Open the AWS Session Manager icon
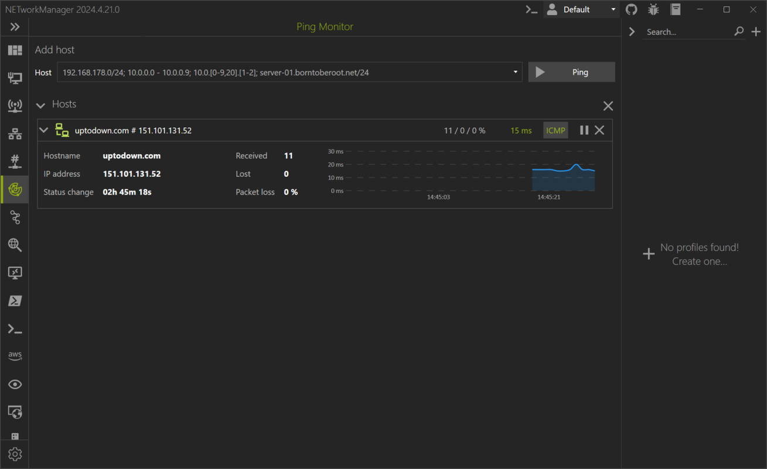This screenshot has height=469, width=767. [x=15, y=356]
